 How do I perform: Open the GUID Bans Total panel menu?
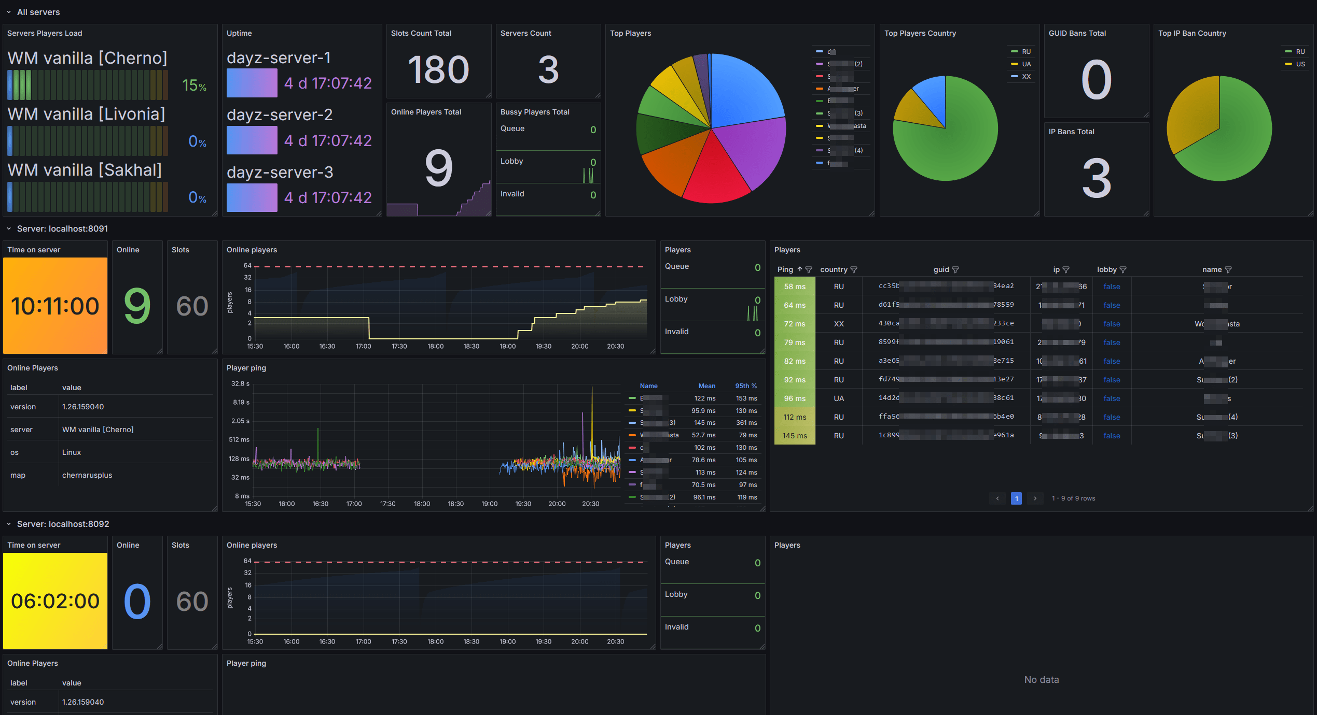click(x=1077, y=33)
